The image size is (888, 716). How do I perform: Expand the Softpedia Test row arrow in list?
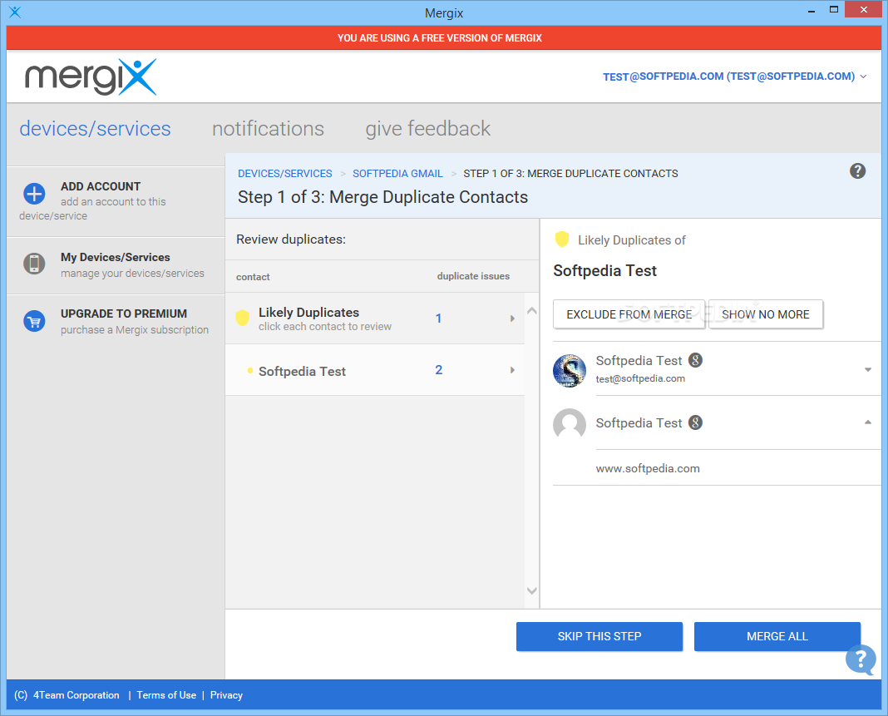click(512, 370)
